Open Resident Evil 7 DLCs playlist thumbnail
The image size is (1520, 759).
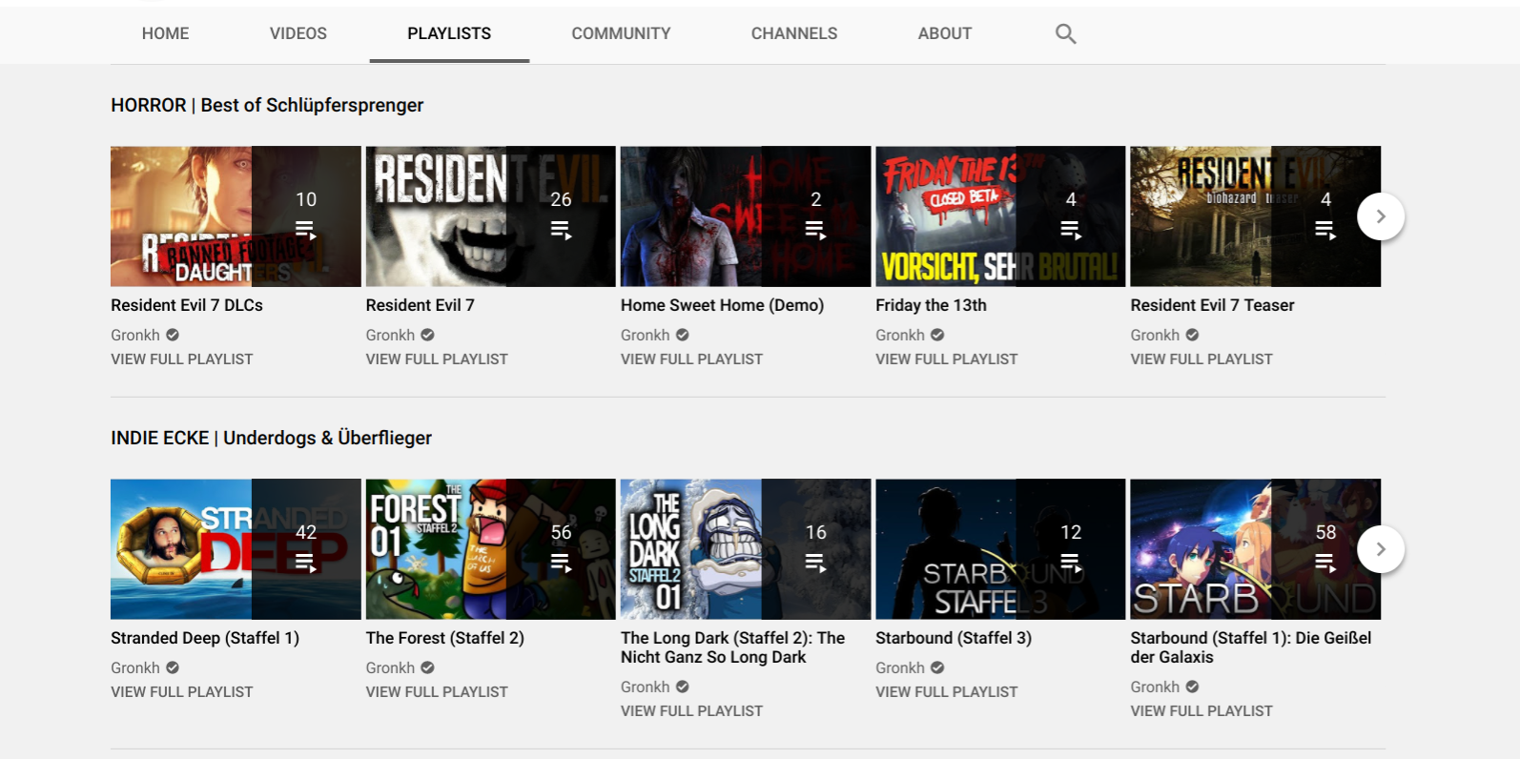tap(236, 216)
